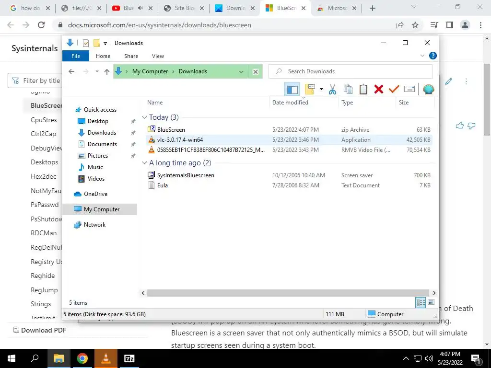Select the 05855EB1F1CFB38EF806 RMVB video file
491x368 pixels.
point(289,150)
